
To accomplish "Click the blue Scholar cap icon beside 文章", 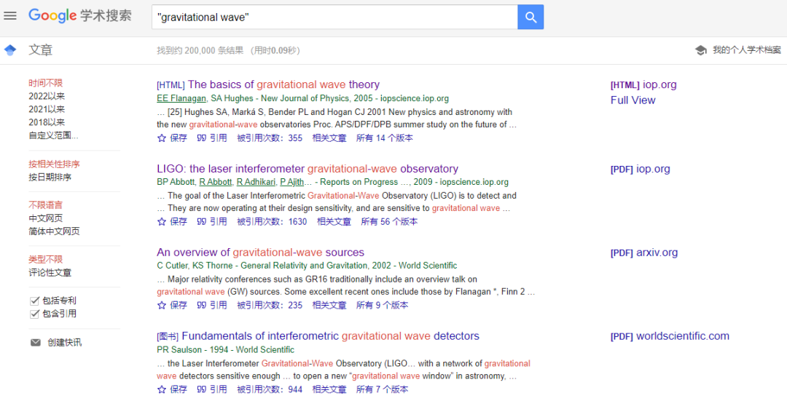I will (x=10, y=50).
